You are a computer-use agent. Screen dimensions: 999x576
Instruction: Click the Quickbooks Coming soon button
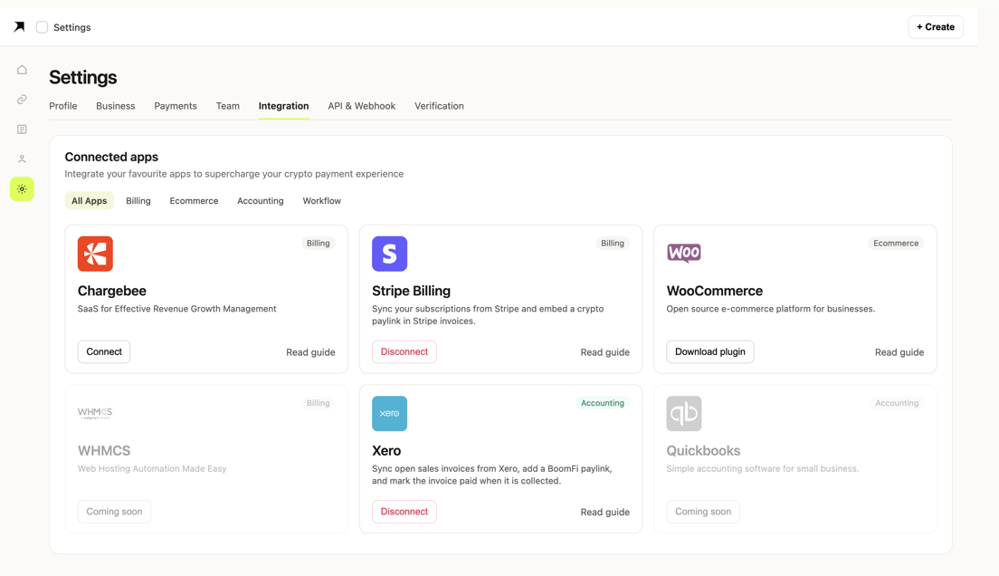click(703, 512)
